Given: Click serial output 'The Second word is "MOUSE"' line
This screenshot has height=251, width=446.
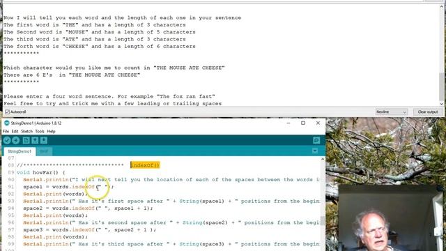Looking at the screenshot, I should (99, 32).
